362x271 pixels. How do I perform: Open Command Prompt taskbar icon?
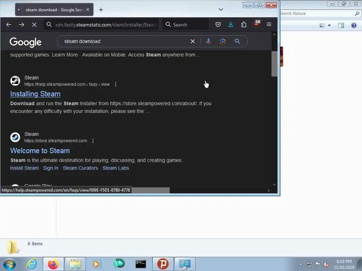coord(141,264)
